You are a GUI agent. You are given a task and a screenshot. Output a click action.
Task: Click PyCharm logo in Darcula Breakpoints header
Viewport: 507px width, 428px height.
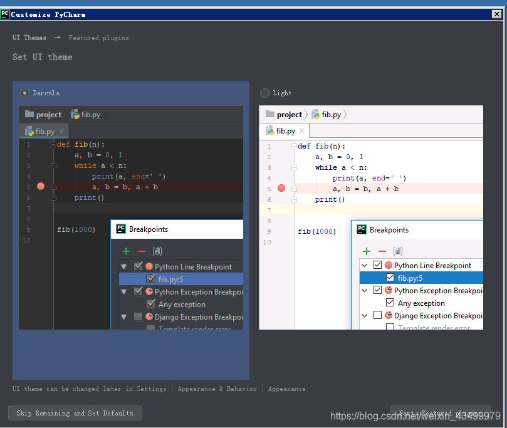(x=121, y=229)
